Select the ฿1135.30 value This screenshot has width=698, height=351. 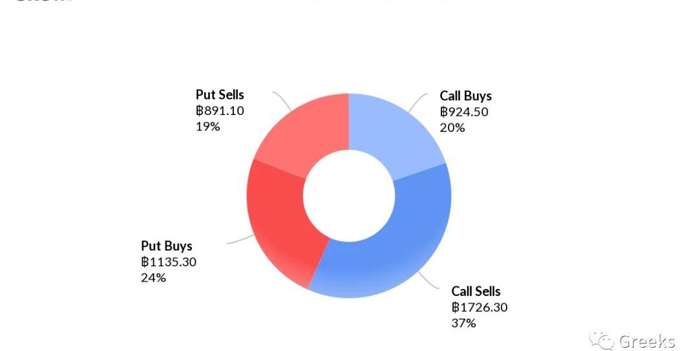168,262
